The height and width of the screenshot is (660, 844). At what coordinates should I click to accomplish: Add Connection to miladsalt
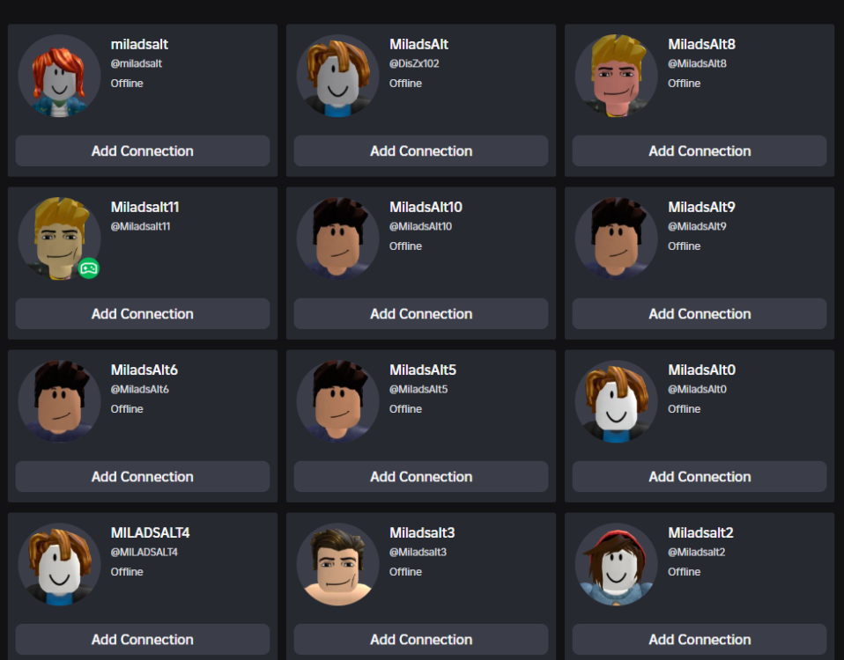coord(143,151)
